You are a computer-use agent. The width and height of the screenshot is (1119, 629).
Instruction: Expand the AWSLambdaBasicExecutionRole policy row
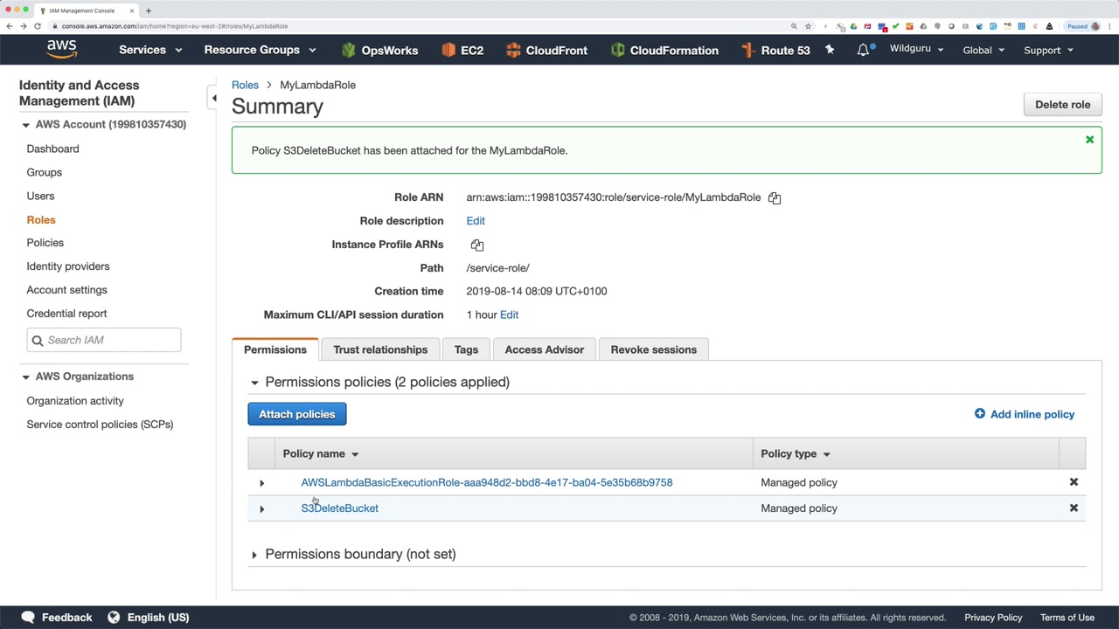(261, 482)
